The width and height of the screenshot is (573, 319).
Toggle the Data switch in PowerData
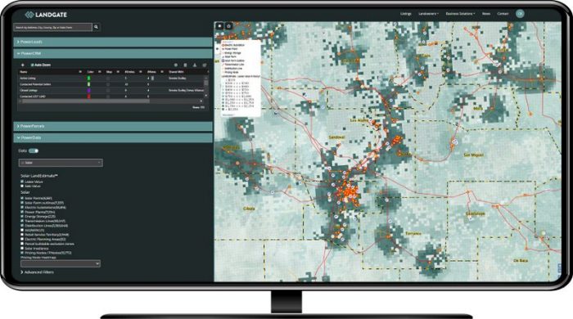click(34, 151)
